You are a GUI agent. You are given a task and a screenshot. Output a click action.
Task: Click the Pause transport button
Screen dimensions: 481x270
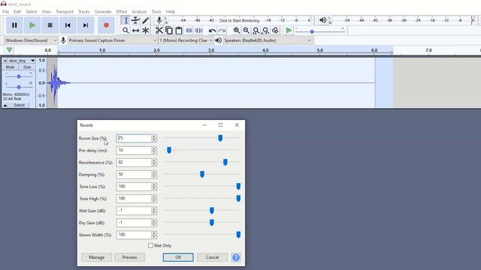pyautogui.click(x=14, y=25)
